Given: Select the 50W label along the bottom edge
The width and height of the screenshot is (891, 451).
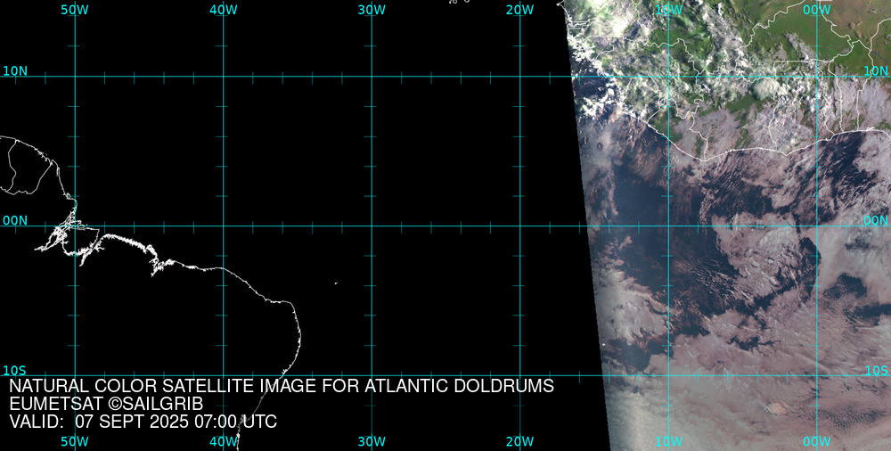Looking at the screenshot, I should click(74, 442).
